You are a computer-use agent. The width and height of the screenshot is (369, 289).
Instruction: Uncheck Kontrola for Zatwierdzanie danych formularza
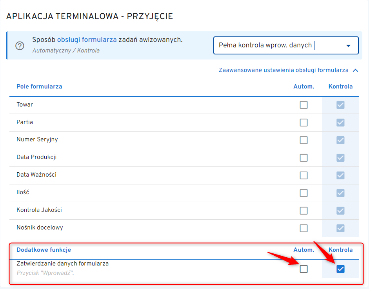[340, 269]
